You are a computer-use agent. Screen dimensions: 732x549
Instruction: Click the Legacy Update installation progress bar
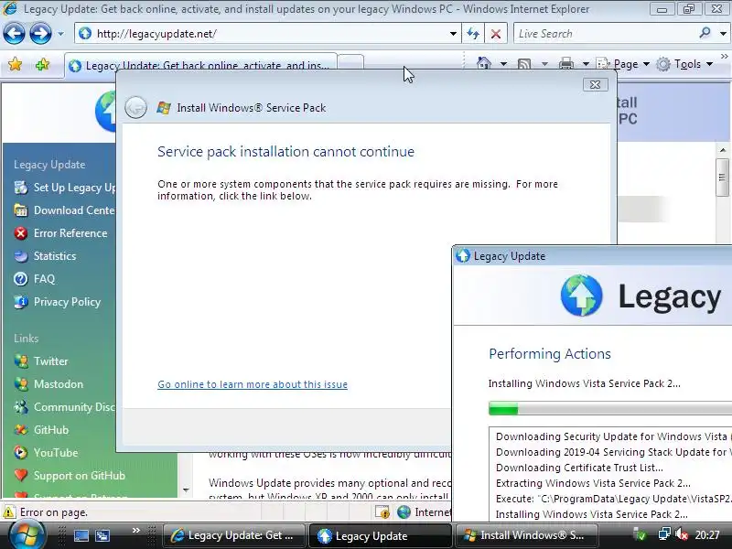pyautogui.click(x=610, y=409)
